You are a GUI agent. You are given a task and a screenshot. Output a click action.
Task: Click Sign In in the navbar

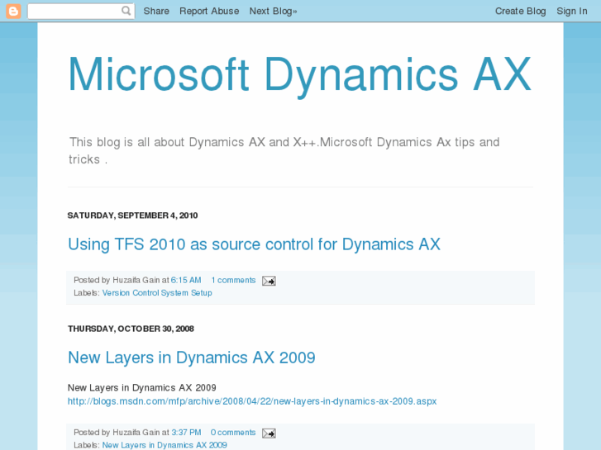tap(572, 11)
